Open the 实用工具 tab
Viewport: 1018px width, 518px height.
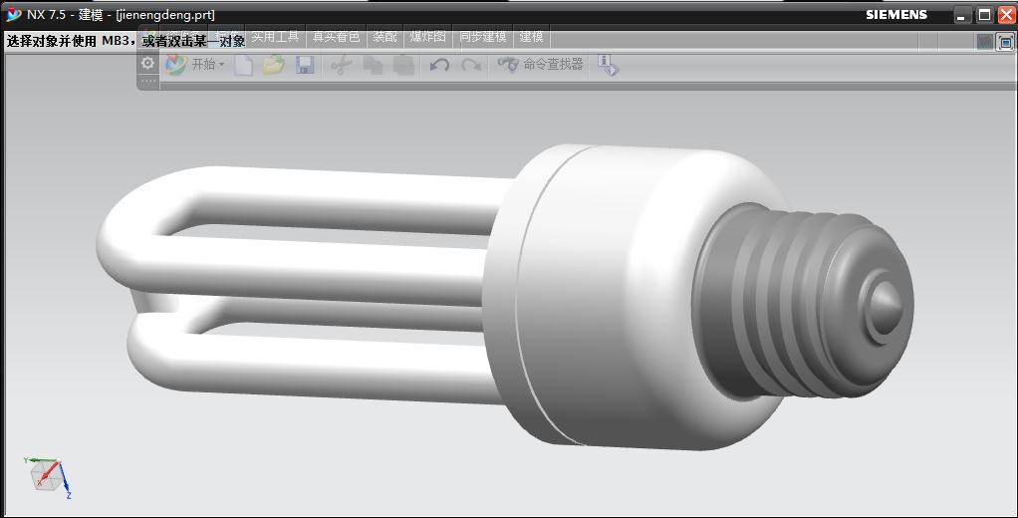(x=275, y=36)
